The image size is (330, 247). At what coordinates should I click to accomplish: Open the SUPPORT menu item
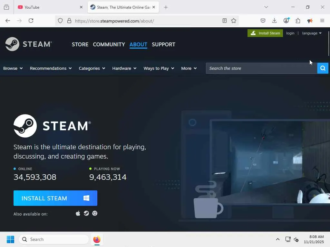click(x=163, y=44)
